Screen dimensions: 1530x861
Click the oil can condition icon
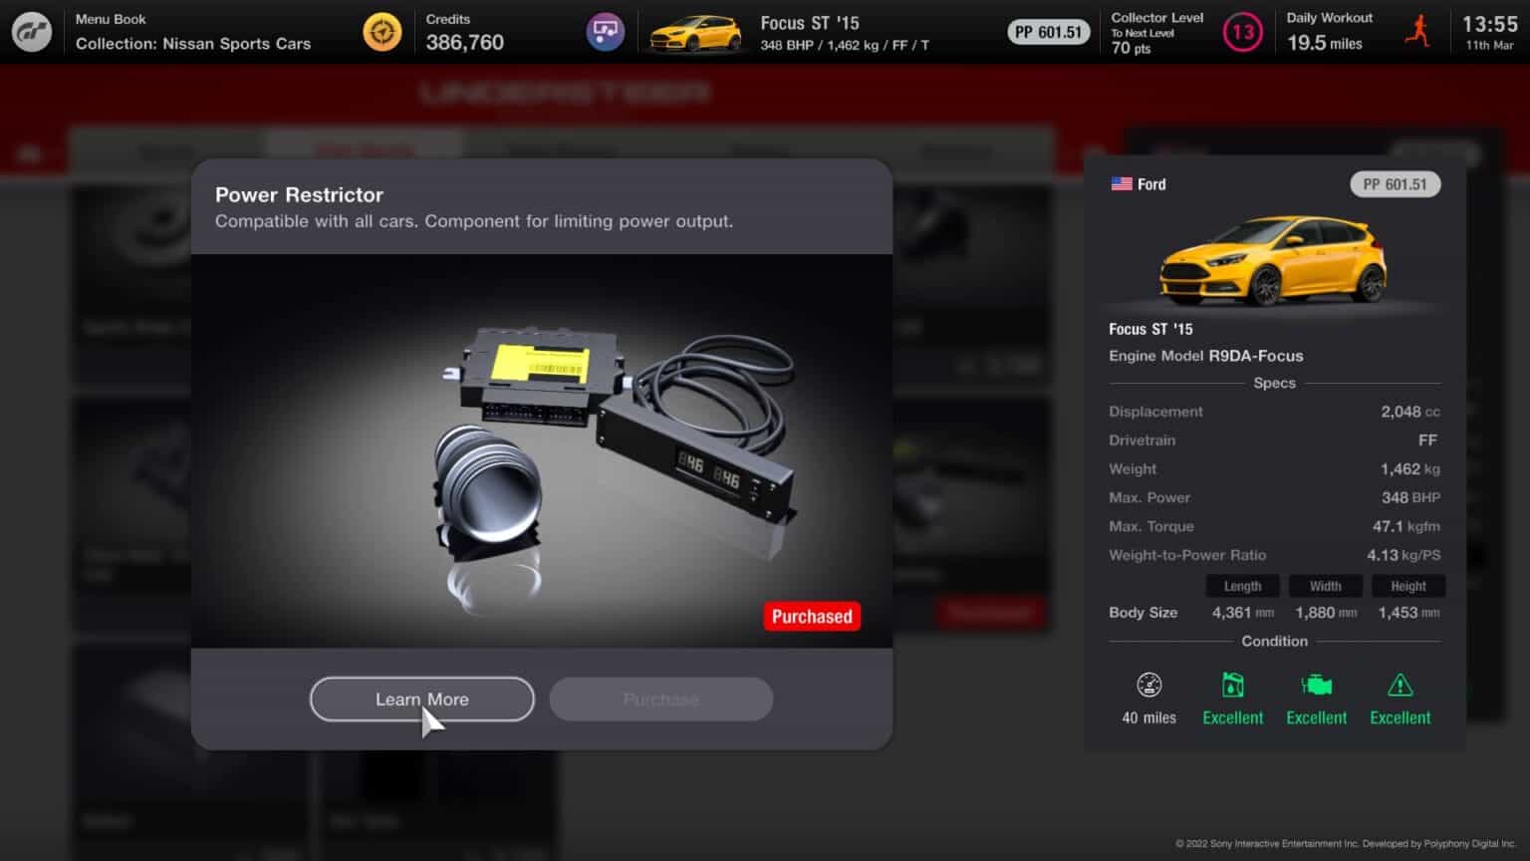pyautogui.click(x=1232, y=687)
